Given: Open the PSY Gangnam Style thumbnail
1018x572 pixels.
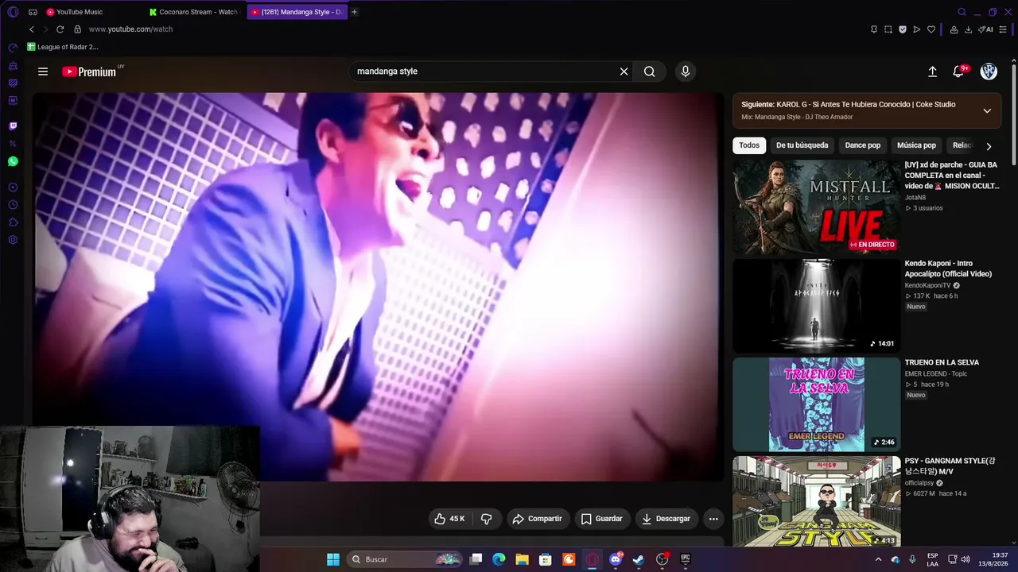Looking at the screenshot, I should pos(816,501).
